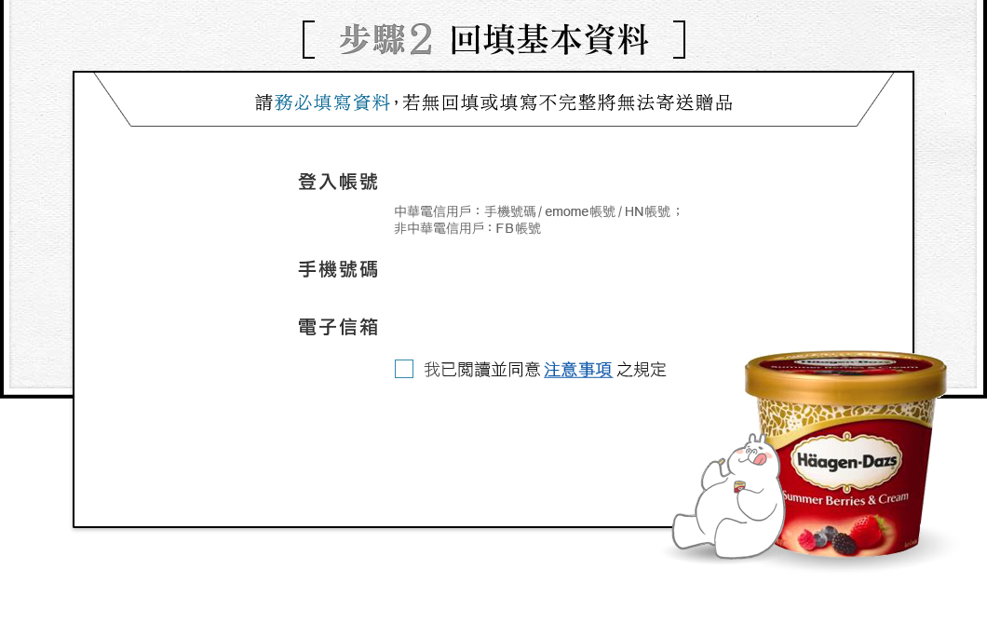Screen dimensions: 987x638
Task: Click the 電子信箱 label
Action: [x=338, y=328]
